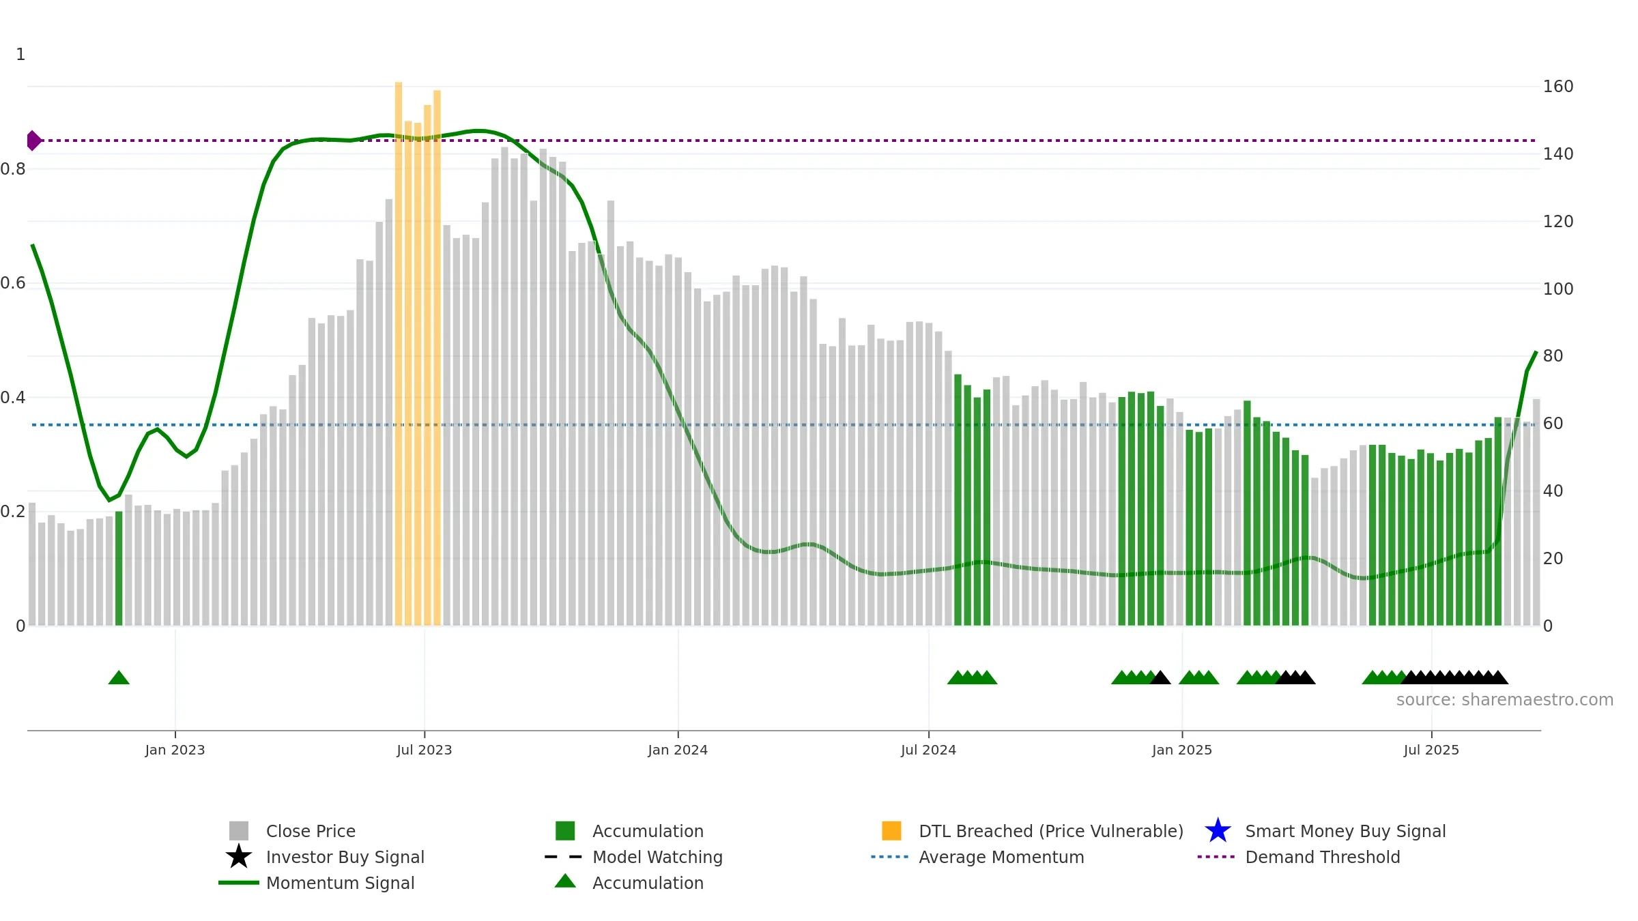
Task: Click the green Momentum Signal line legend icon
Action: click(x=239, y=883)
